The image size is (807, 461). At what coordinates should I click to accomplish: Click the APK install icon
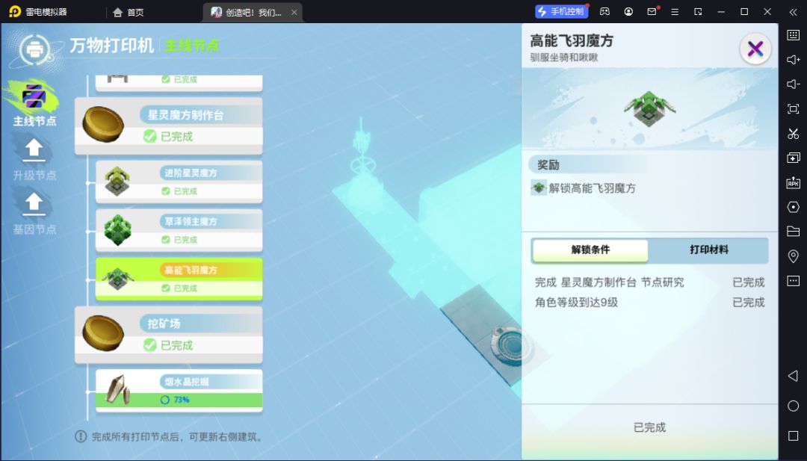793,182
